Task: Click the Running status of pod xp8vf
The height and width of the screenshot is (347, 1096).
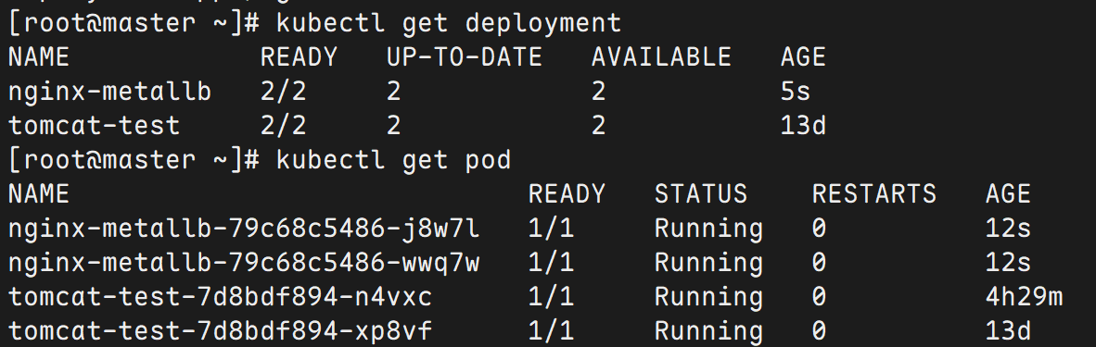Action: pos(708,331)
